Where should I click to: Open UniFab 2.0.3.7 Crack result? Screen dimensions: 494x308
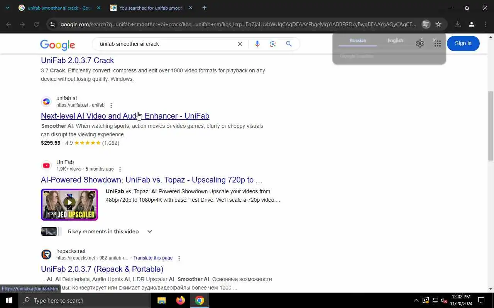point(77,60)
